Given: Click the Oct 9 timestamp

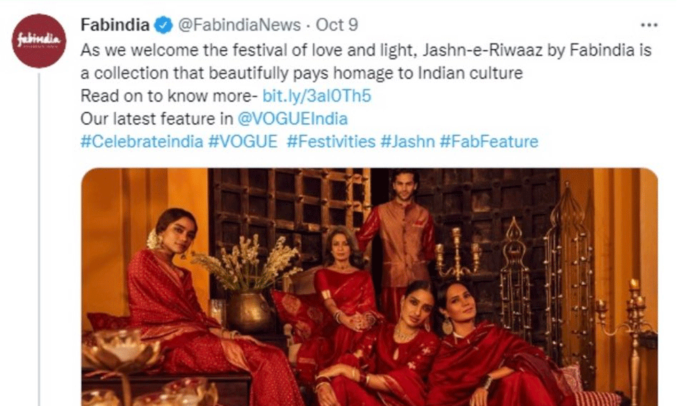Looking at the screenshot, I should point(336,25).
